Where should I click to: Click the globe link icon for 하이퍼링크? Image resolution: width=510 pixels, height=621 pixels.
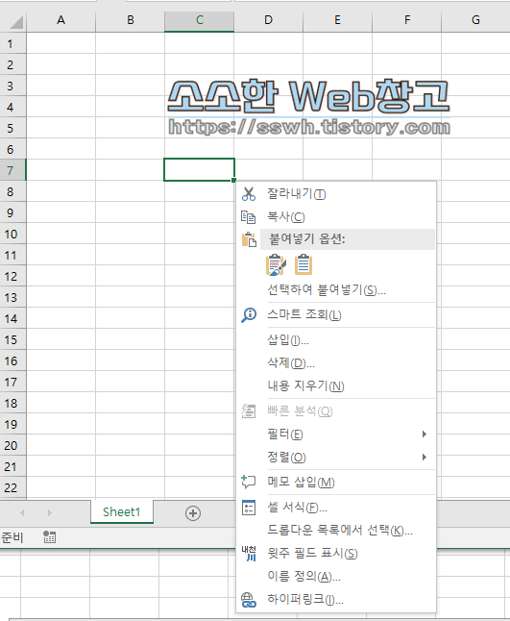pos(249,599)
